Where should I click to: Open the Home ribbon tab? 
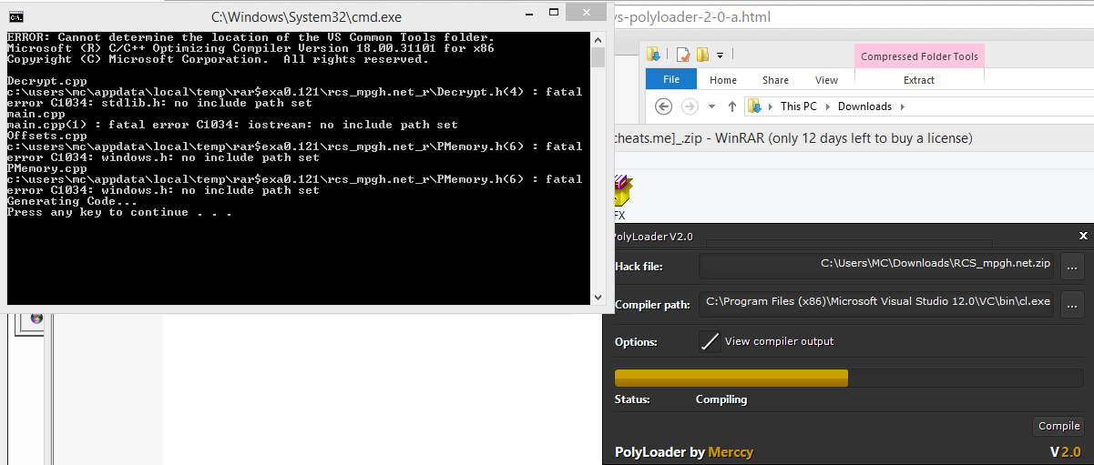[723, 80]
